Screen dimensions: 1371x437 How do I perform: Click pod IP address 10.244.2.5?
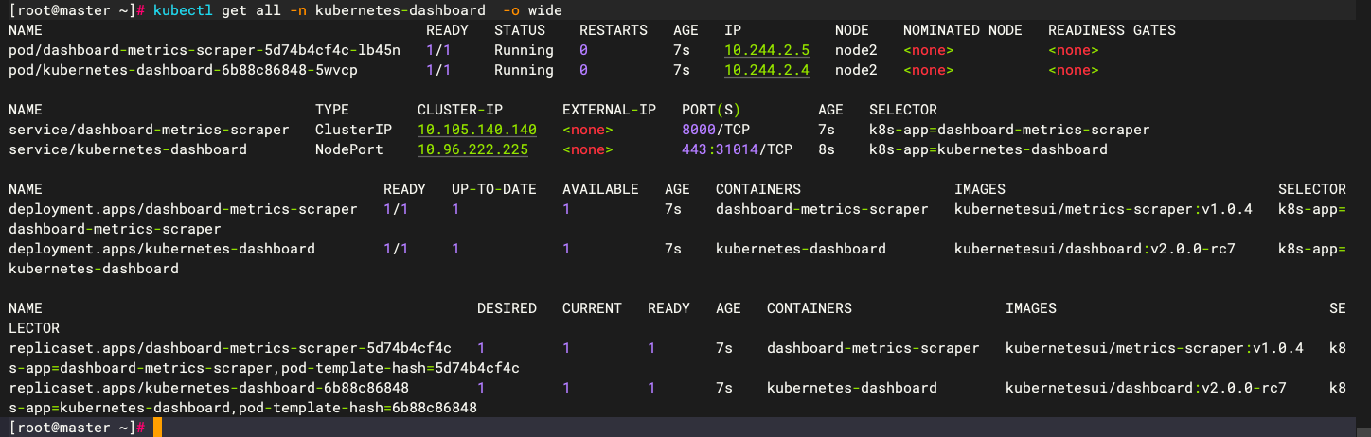click(767, 50)
